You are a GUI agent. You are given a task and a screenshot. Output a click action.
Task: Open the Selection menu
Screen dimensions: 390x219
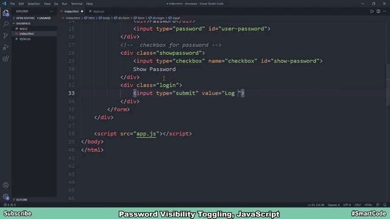click(34, 4)
